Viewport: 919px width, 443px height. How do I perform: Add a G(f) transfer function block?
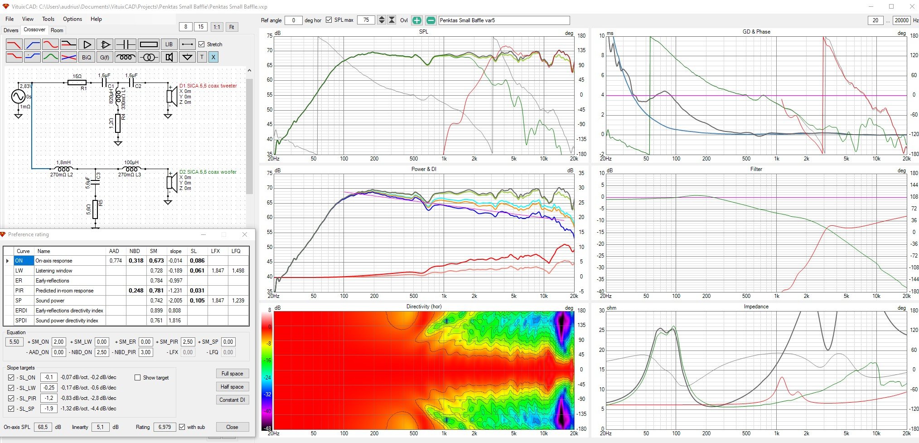coord(105,57)
